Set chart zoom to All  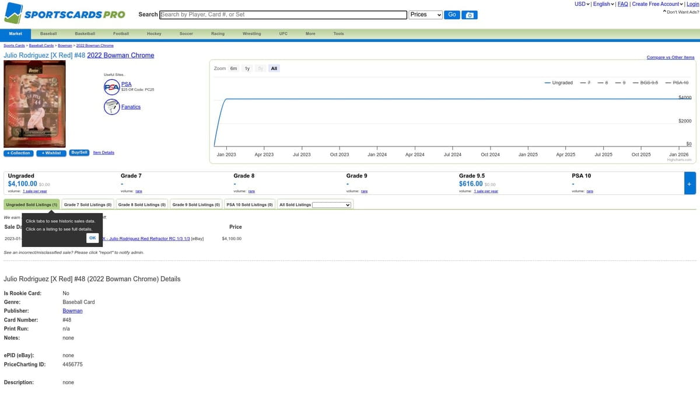(x=274, y=68)
